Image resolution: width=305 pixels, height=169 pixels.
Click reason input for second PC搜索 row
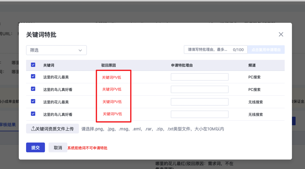(199, 89)
